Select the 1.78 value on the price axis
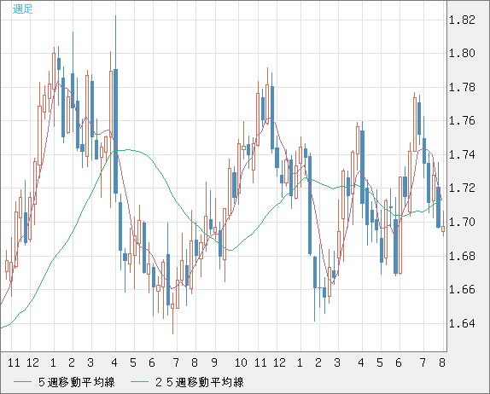The image size is (490, 394). coord(462,87)
